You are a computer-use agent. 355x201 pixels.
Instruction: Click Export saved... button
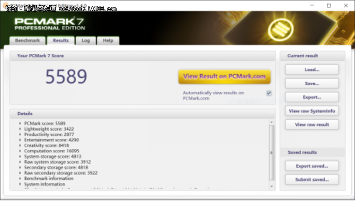point(312,166)
